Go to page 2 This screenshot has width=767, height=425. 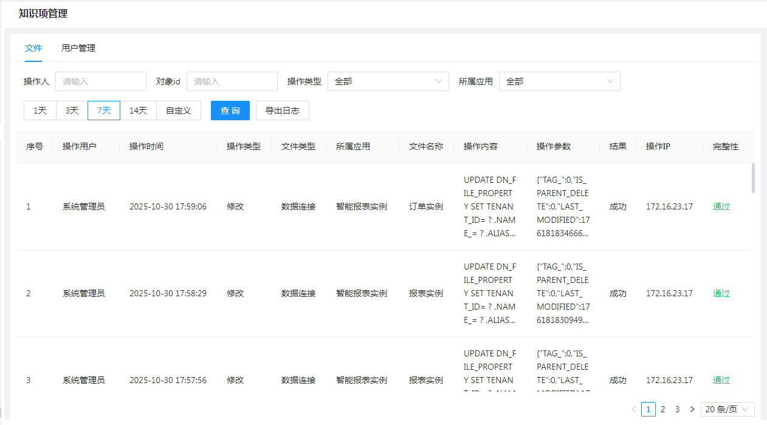pyautogui.click(x=662, y=409)
